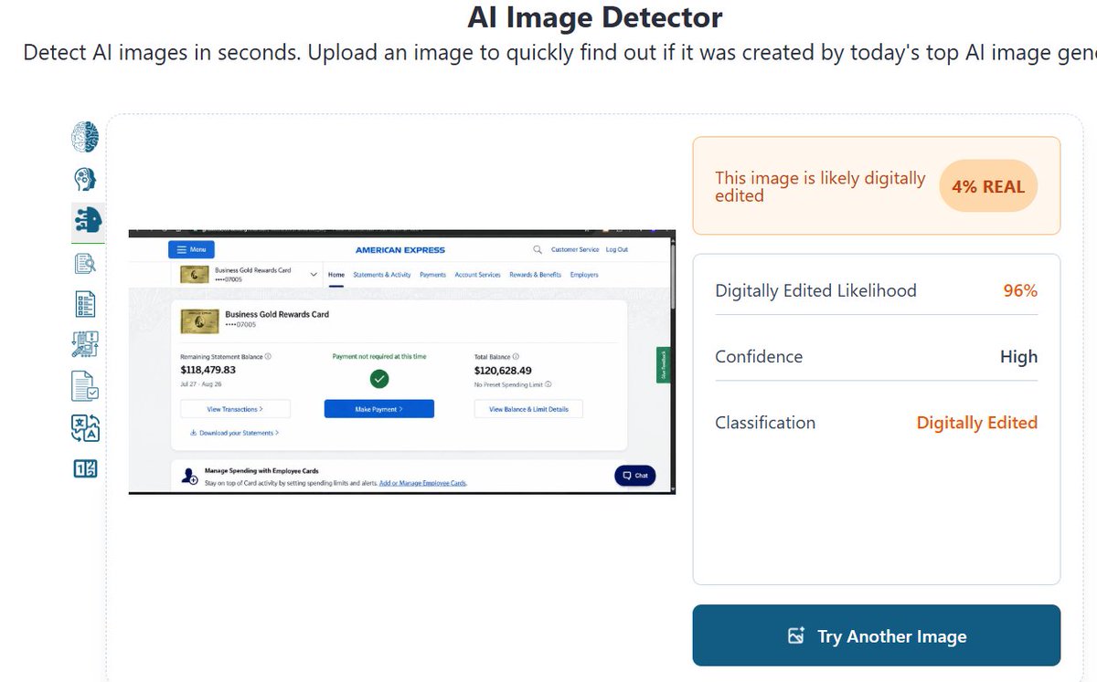This screenshot has height=682, width=1097.
Task: Click the View Transactions button
Action: coord(235,409)
